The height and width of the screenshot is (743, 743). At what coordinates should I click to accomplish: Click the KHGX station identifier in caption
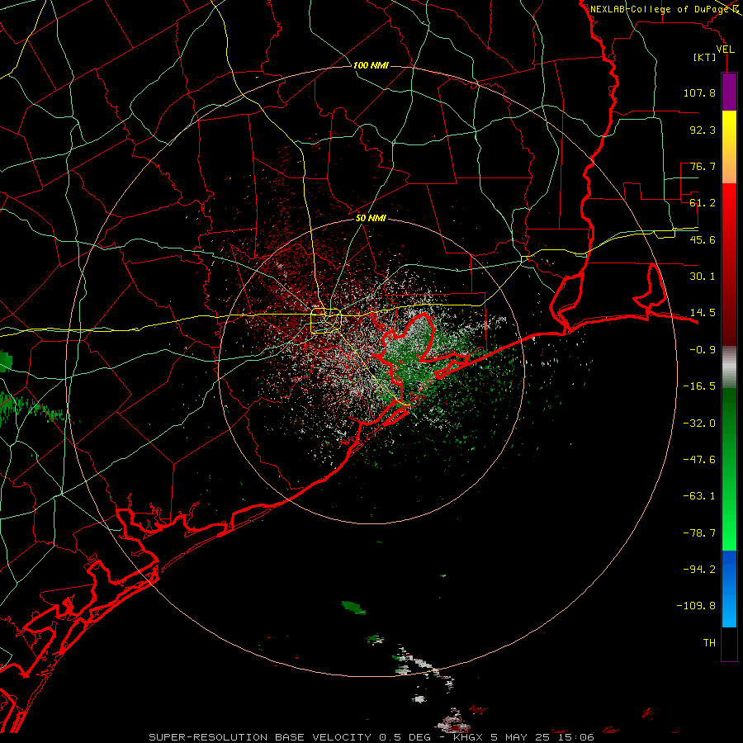[x=468, y=737]
